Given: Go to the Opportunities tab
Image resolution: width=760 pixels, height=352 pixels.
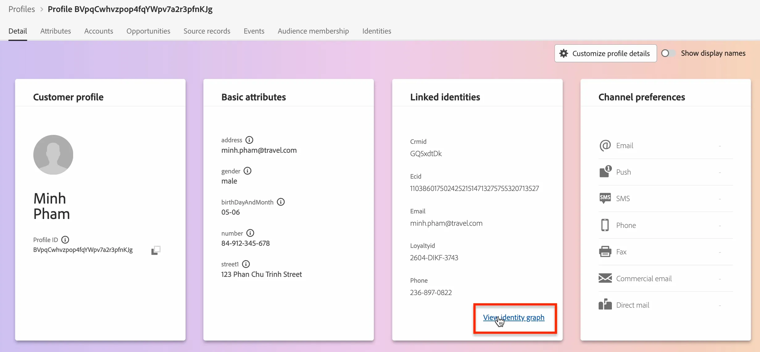Looking at the screenshot, I should [x=148, y=31].
